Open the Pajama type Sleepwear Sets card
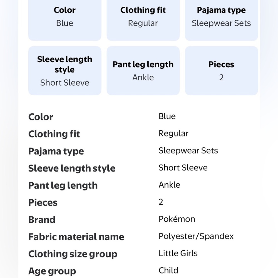 click(x=221, y=20)
